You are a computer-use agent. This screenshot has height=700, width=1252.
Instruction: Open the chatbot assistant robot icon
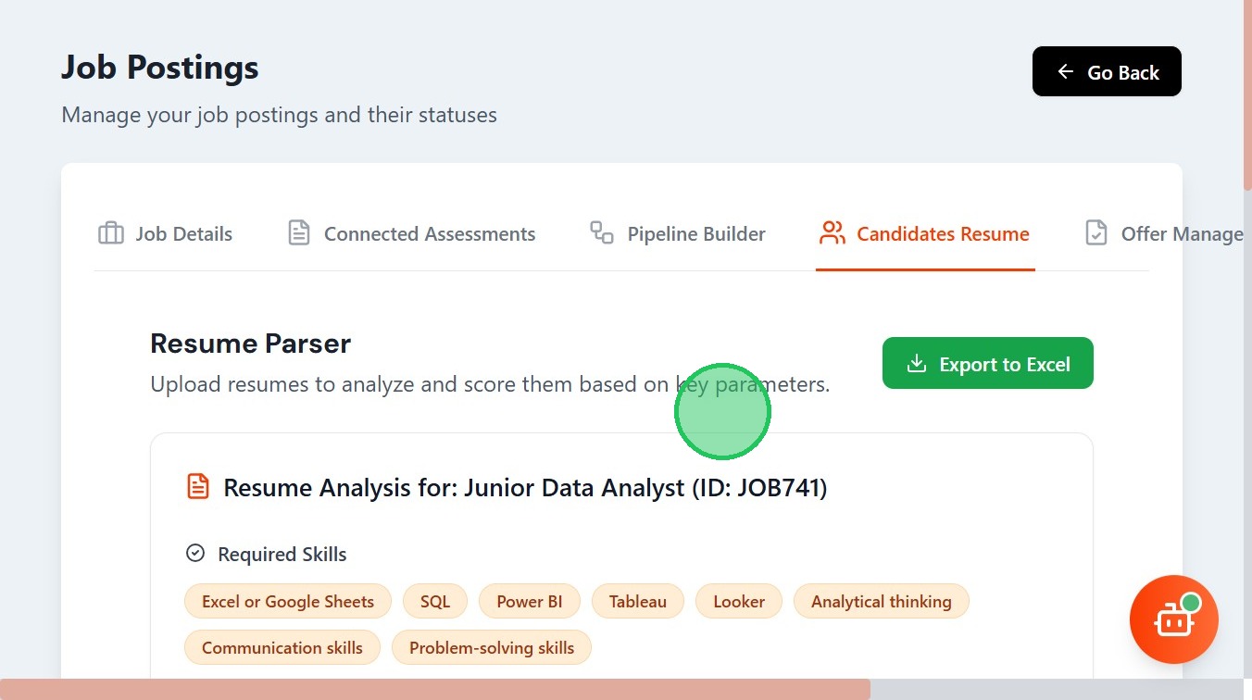tap(1173, 619)
